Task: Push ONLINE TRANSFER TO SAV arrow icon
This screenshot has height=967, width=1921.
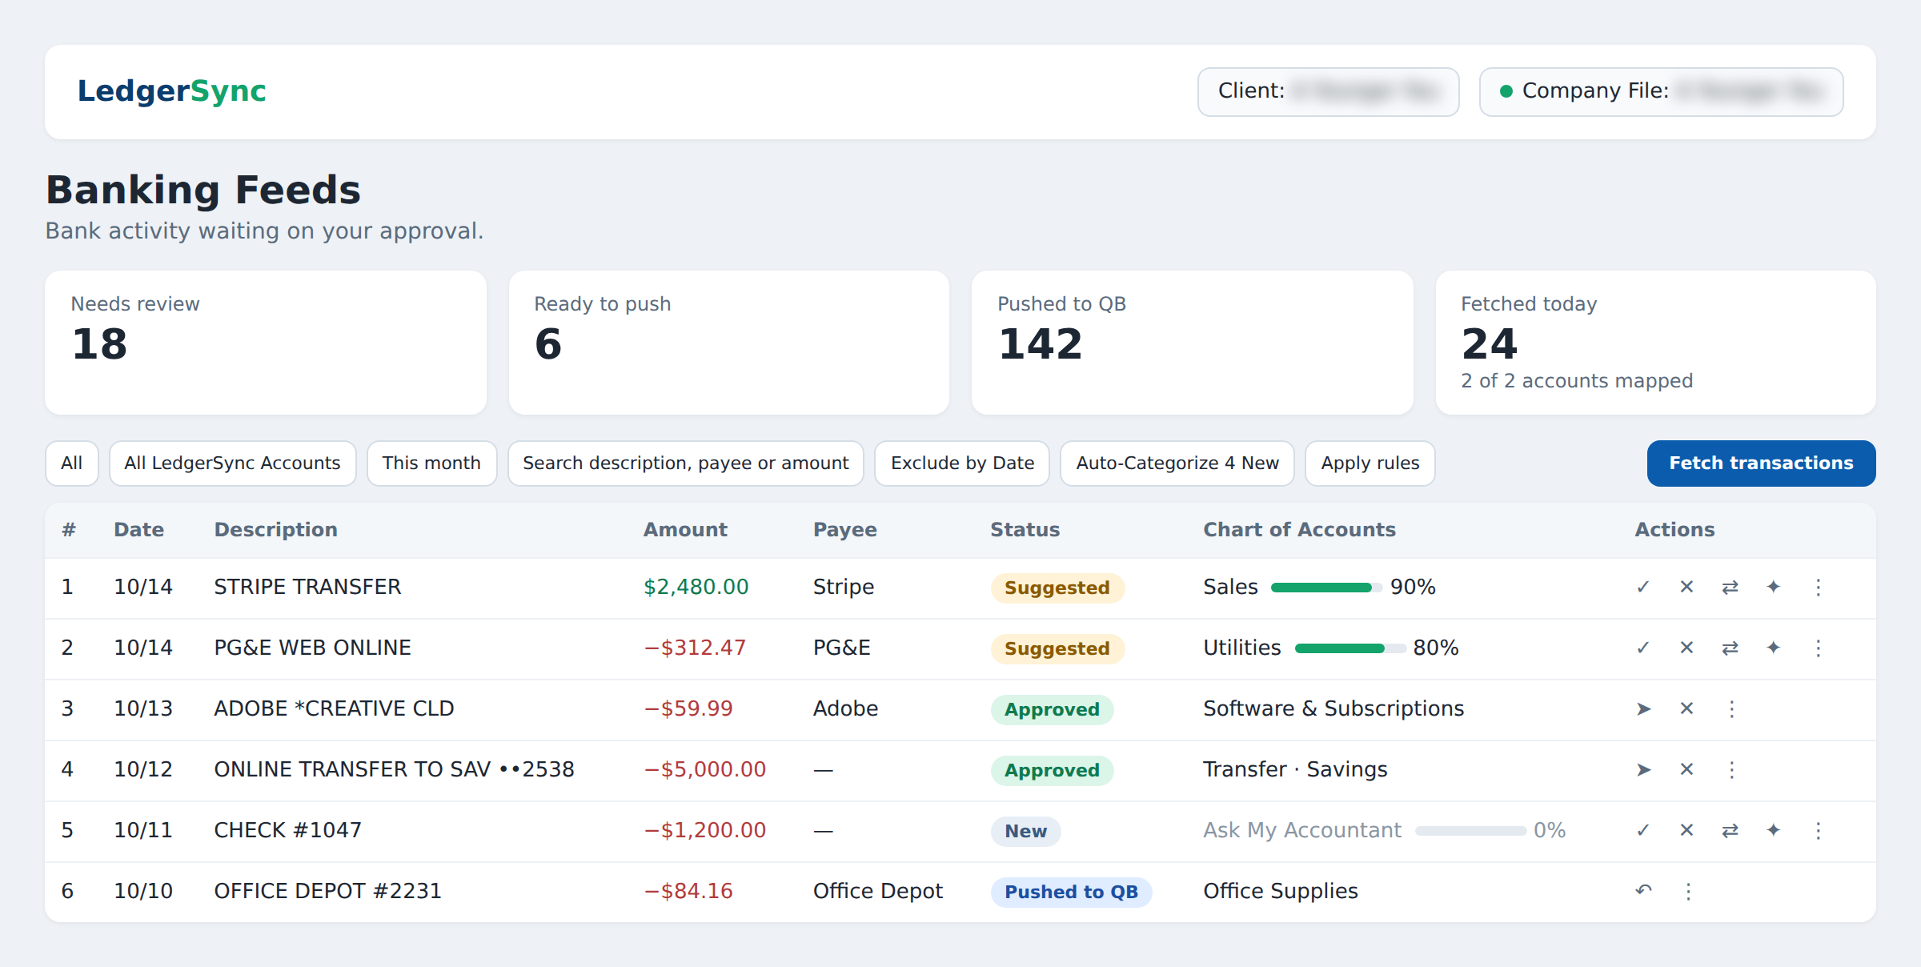Action: click(x=1643, y=769)
